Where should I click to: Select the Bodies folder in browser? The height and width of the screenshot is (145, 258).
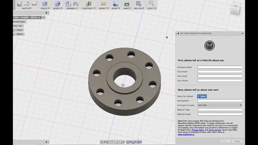click(x=20, y=34)
